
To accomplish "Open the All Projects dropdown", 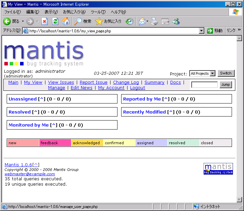I will 202,73.
